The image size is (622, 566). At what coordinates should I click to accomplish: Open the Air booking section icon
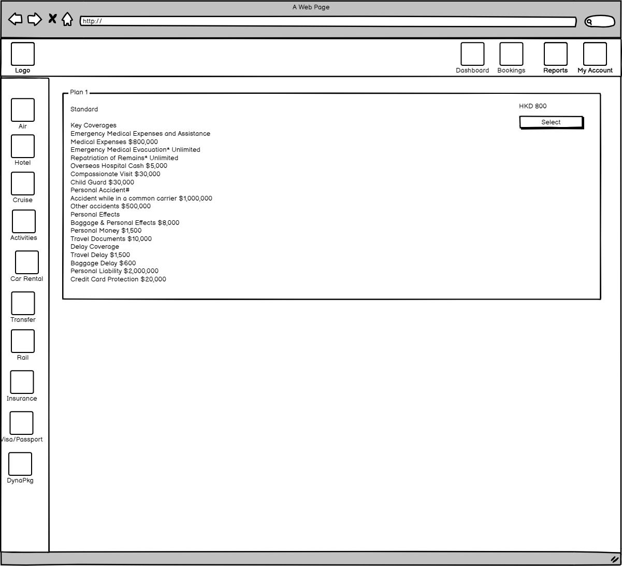pyautogui.click(x=23, y=110)
